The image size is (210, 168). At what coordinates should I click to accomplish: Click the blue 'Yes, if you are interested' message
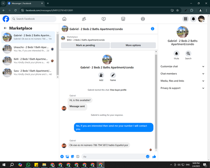(x=113, y=127)
